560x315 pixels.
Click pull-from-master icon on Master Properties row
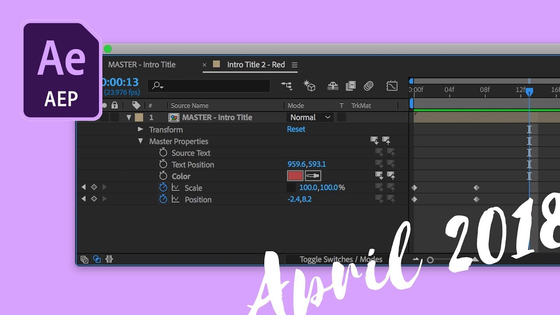pyautogui.click(x=374, y=140)
